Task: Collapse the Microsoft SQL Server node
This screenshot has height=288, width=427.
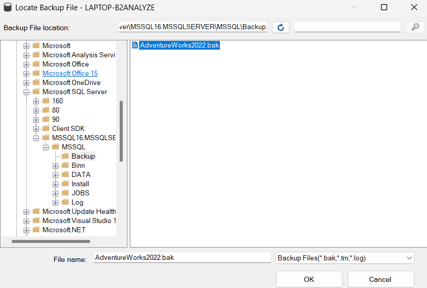Action: coord(26,92)
